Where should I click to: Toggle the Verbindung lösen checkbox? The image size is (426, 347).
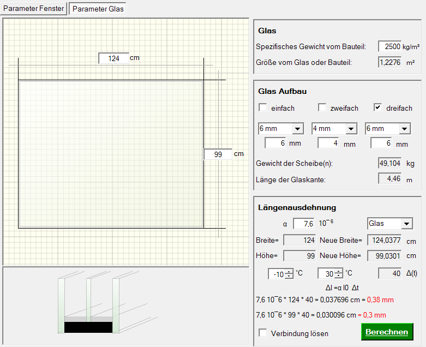coord(263,333)
